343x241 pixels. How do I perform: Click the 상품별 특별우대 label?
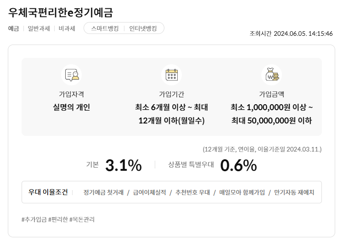click(x=191, y=164)
